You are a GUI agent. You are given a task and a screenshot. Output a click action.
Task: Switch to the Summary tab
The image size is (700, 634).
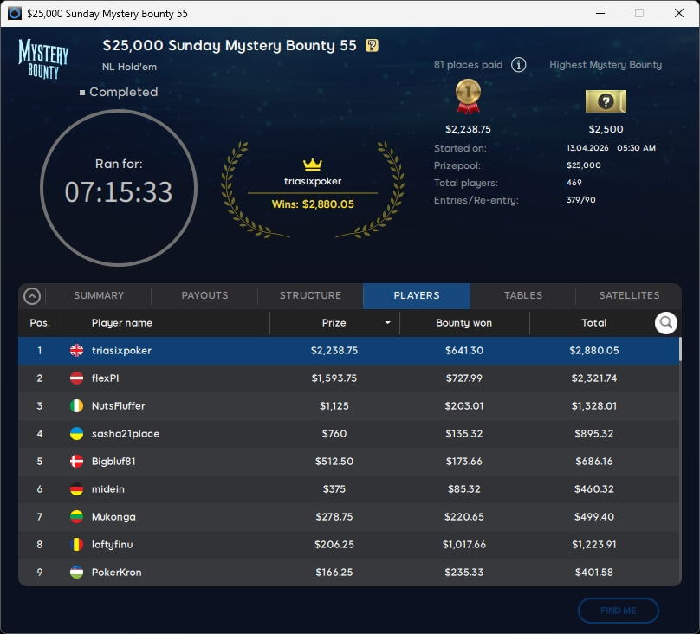[99, 295]
